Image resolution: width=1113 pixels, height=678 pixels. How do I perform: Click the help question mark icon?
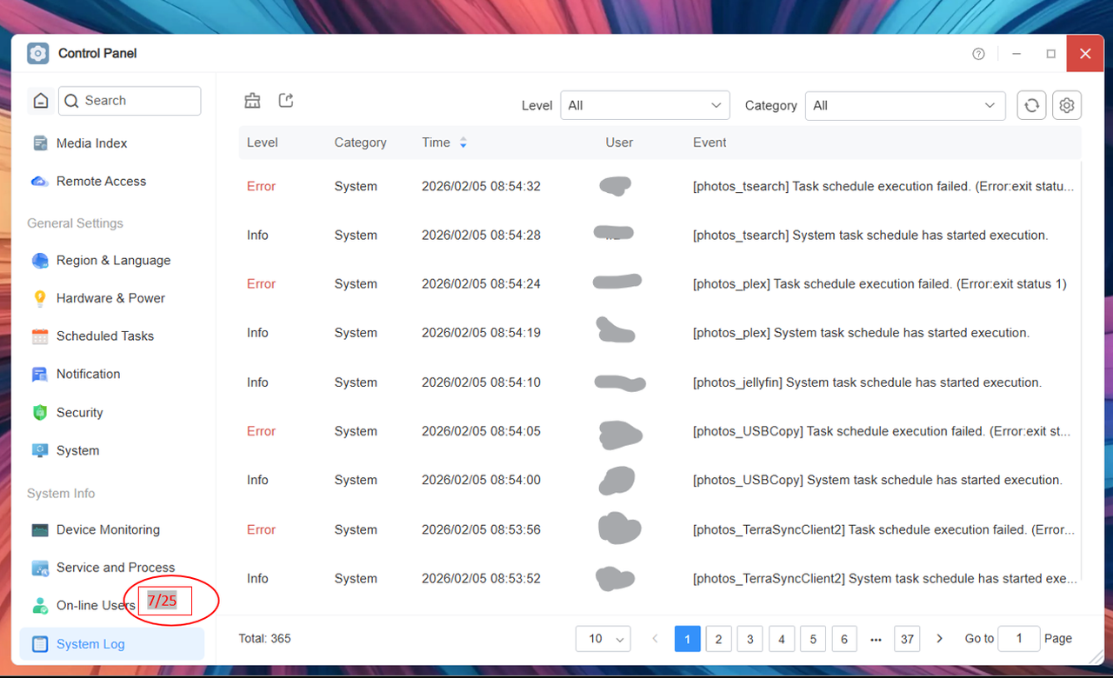979,54
